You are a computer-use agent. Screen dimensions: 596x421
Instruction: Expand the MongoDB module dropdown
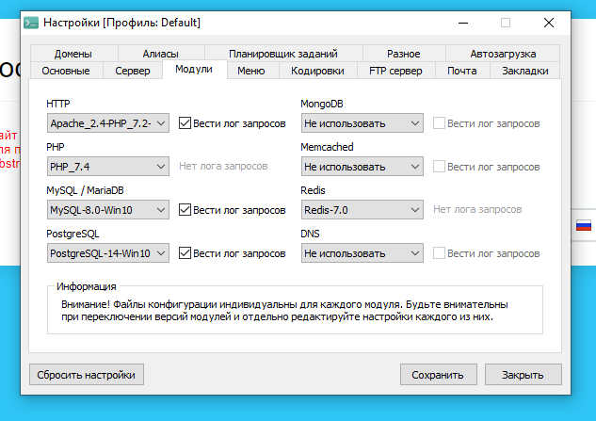coord(362,123)
